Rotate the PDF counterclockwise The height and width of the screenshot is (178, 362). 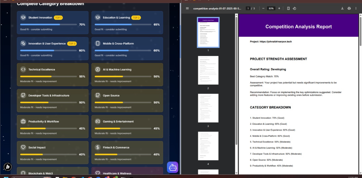tap(294, 8)
